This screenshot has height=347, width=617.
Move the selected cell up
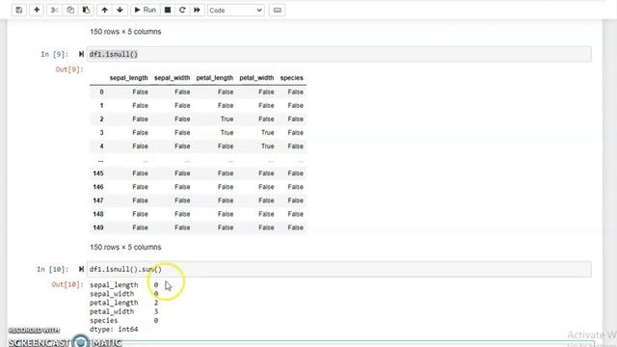(105, 10)
